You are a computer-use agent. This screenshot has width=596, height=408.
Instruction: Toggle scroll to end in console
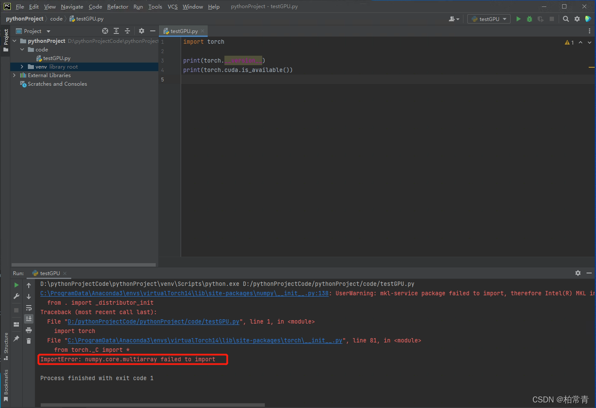tap(29, 318)
